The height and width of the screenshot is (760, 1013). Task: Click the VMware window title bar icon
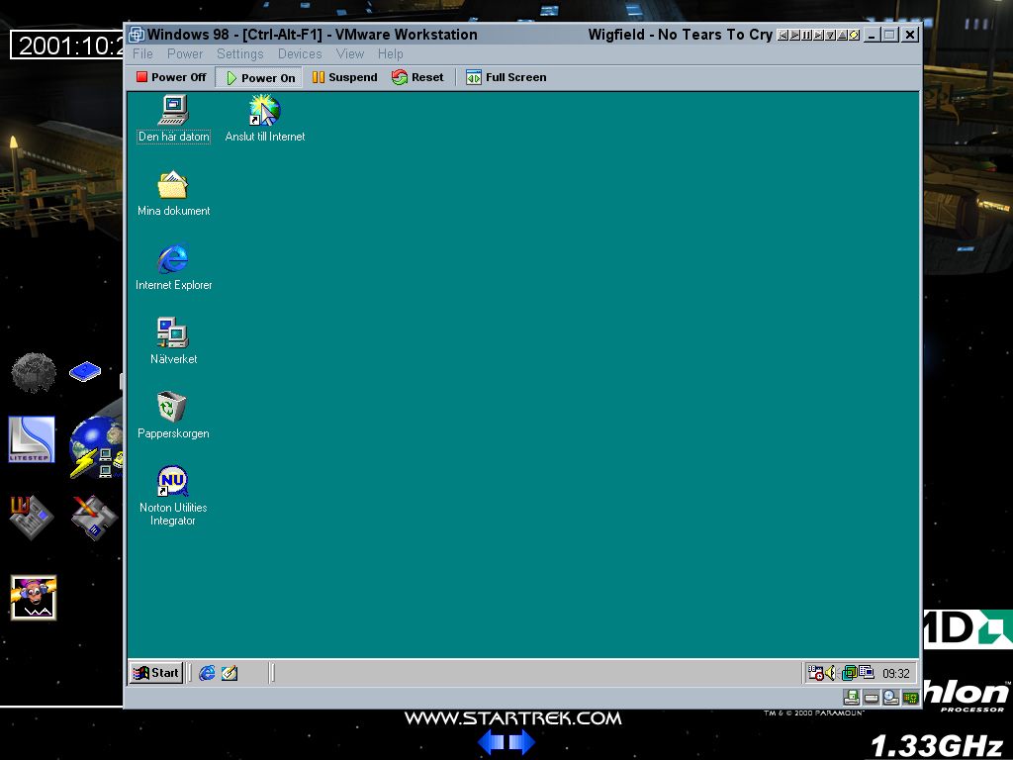click(x=137, y=35)
